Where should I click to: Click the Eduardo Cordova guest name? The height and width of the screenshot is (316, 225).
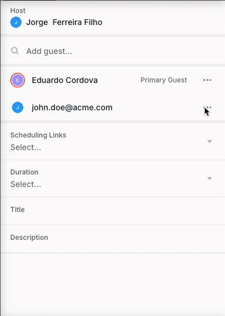pos(65,80)
